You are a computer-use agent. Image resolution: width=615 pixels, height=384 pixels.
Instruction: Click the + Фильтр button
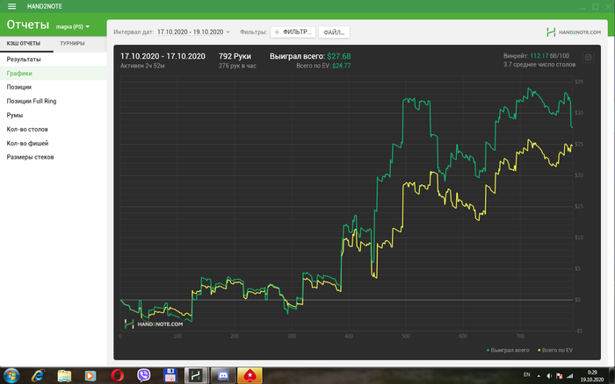point(293,32)
